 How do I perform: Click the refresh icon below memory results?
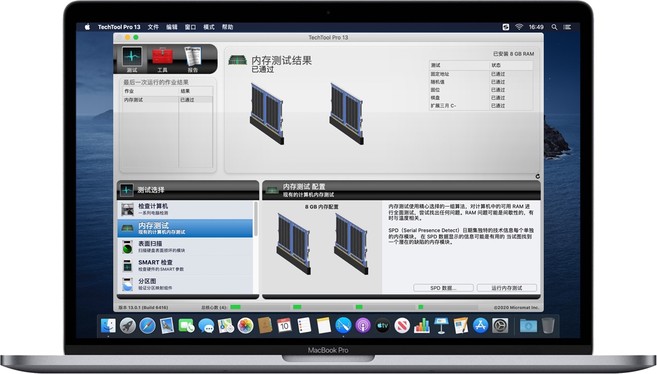[538, 175]
